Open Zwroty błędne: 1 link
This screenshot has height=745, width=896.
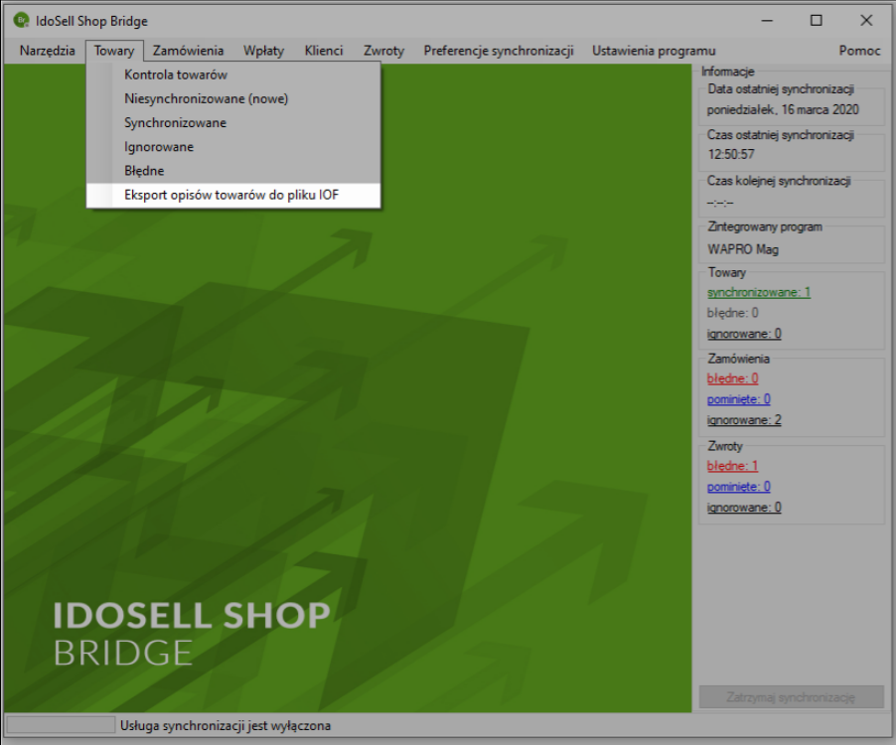tap(732, 466)
